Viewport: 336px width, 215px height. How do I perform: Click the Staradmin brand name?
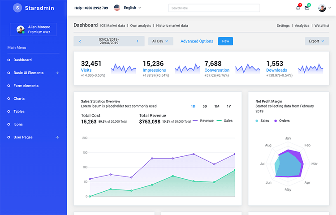pyautogui.click(x=39, y=8)
